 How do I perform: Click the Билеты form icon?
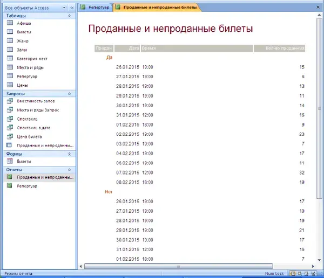point(10,161)
